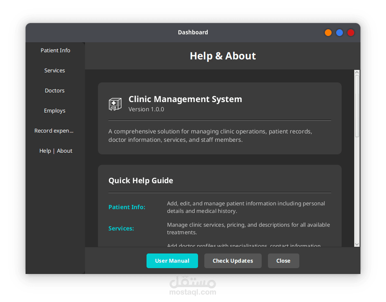Click the red window control circle

(x=351, y=33)
